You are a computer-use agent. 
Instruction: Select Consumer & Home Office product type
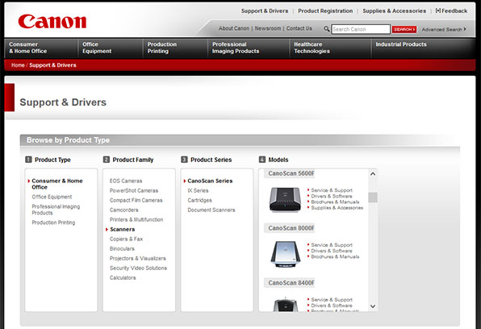tap(57, 184)
